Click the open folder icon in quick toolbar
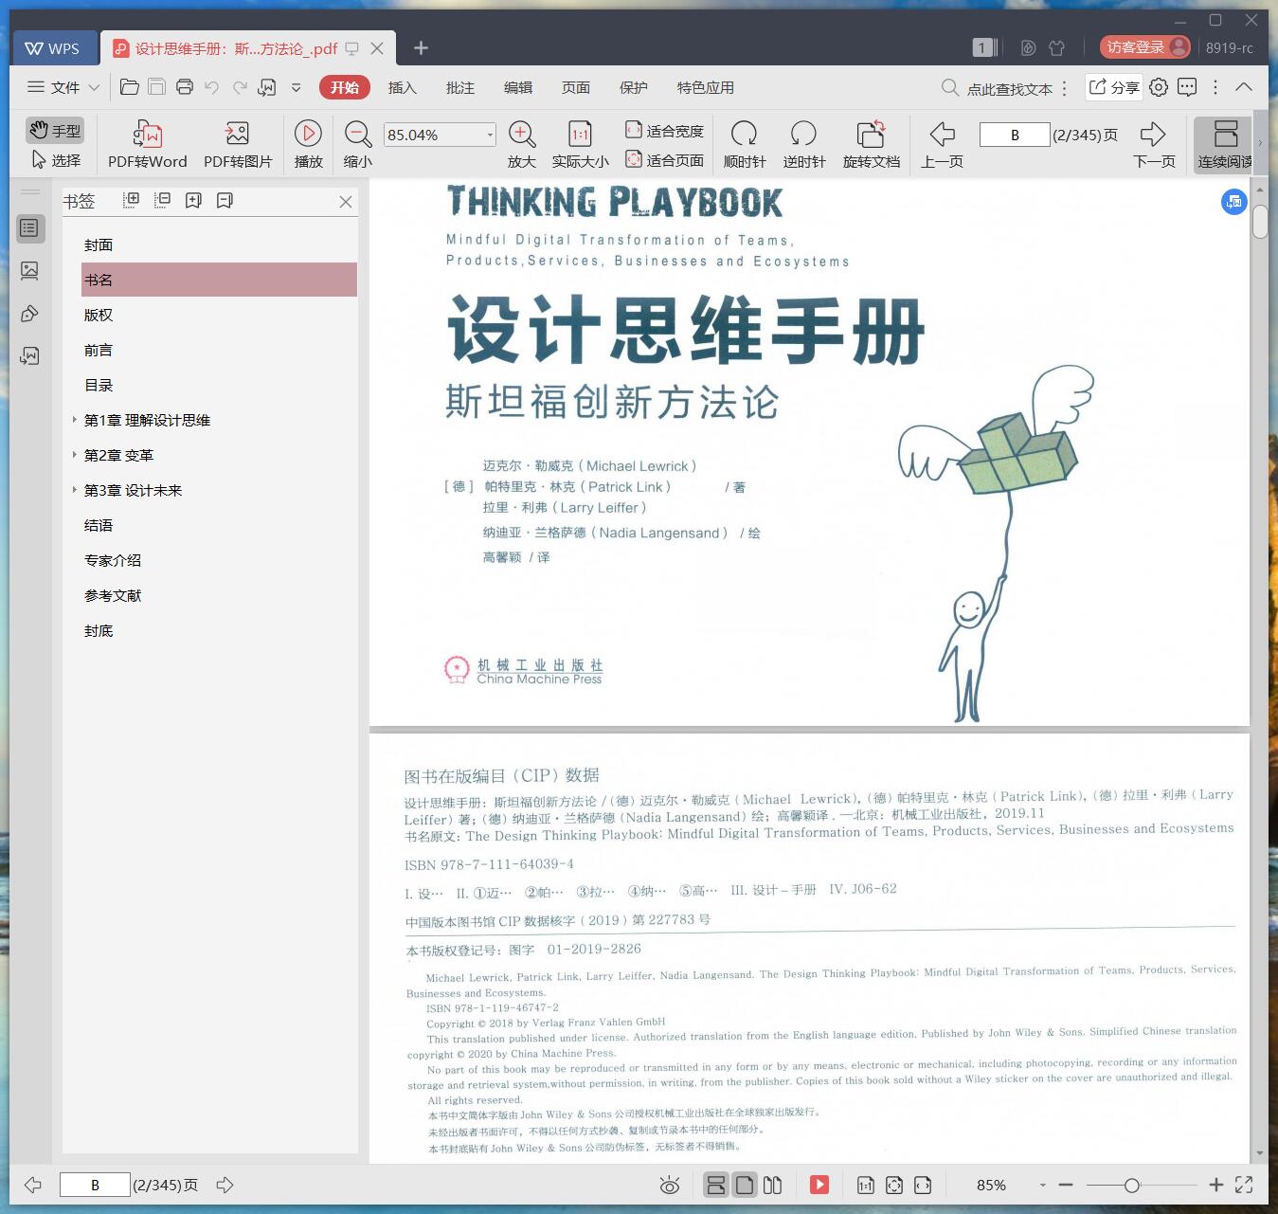The height and width of the screenshot is (1214, 1278). (130, 87)
